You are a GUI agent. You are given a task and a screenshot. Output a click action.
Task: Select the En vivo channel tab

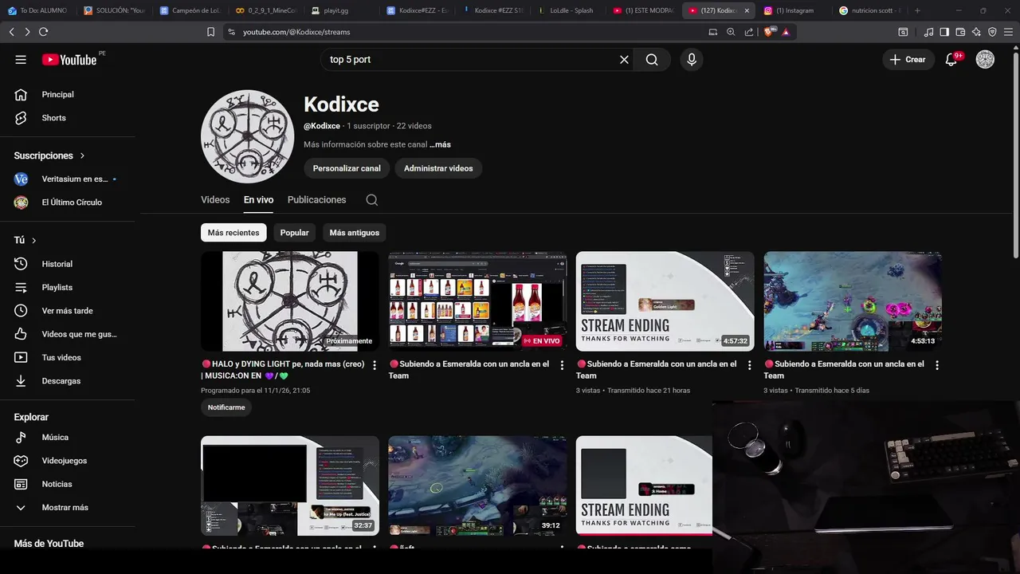258,200
